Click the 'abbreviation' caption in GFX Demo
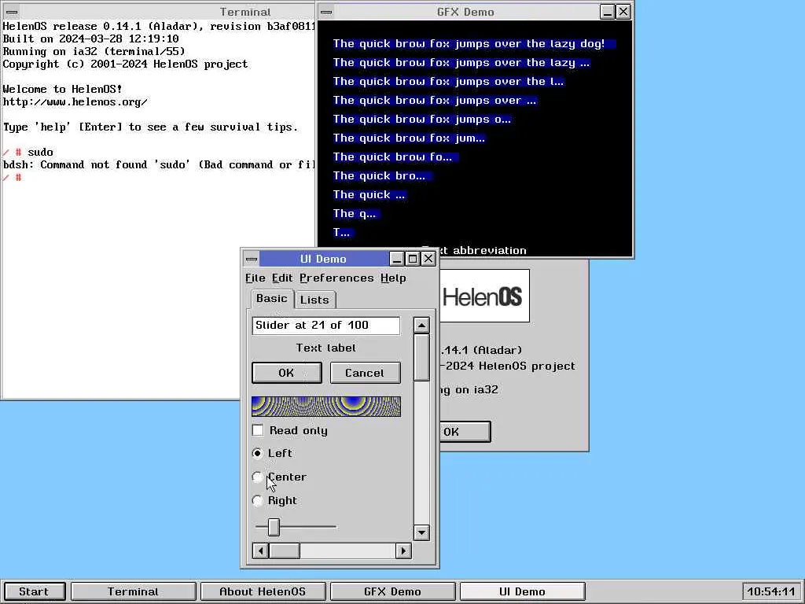 tap(489, 251)
